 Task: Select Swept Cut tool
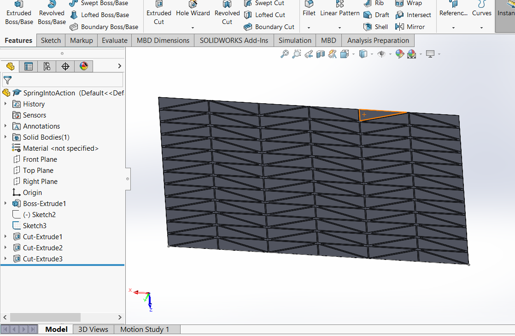pos(264,3)
